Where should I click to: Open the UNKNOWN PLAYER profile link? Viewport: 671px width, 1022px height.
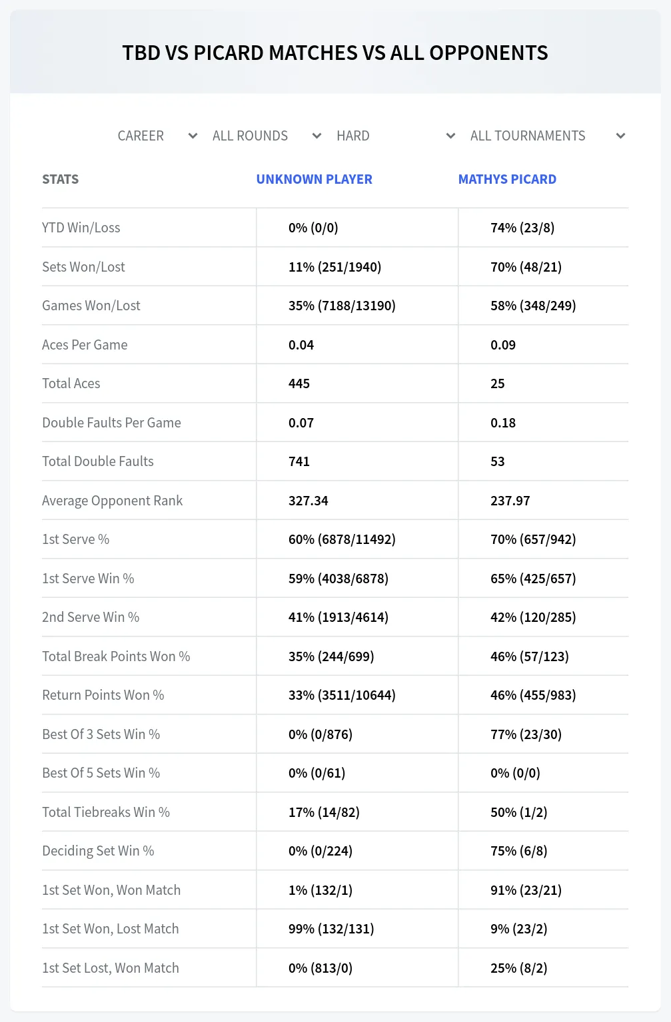pyautogui.click(x=315, y=179)
